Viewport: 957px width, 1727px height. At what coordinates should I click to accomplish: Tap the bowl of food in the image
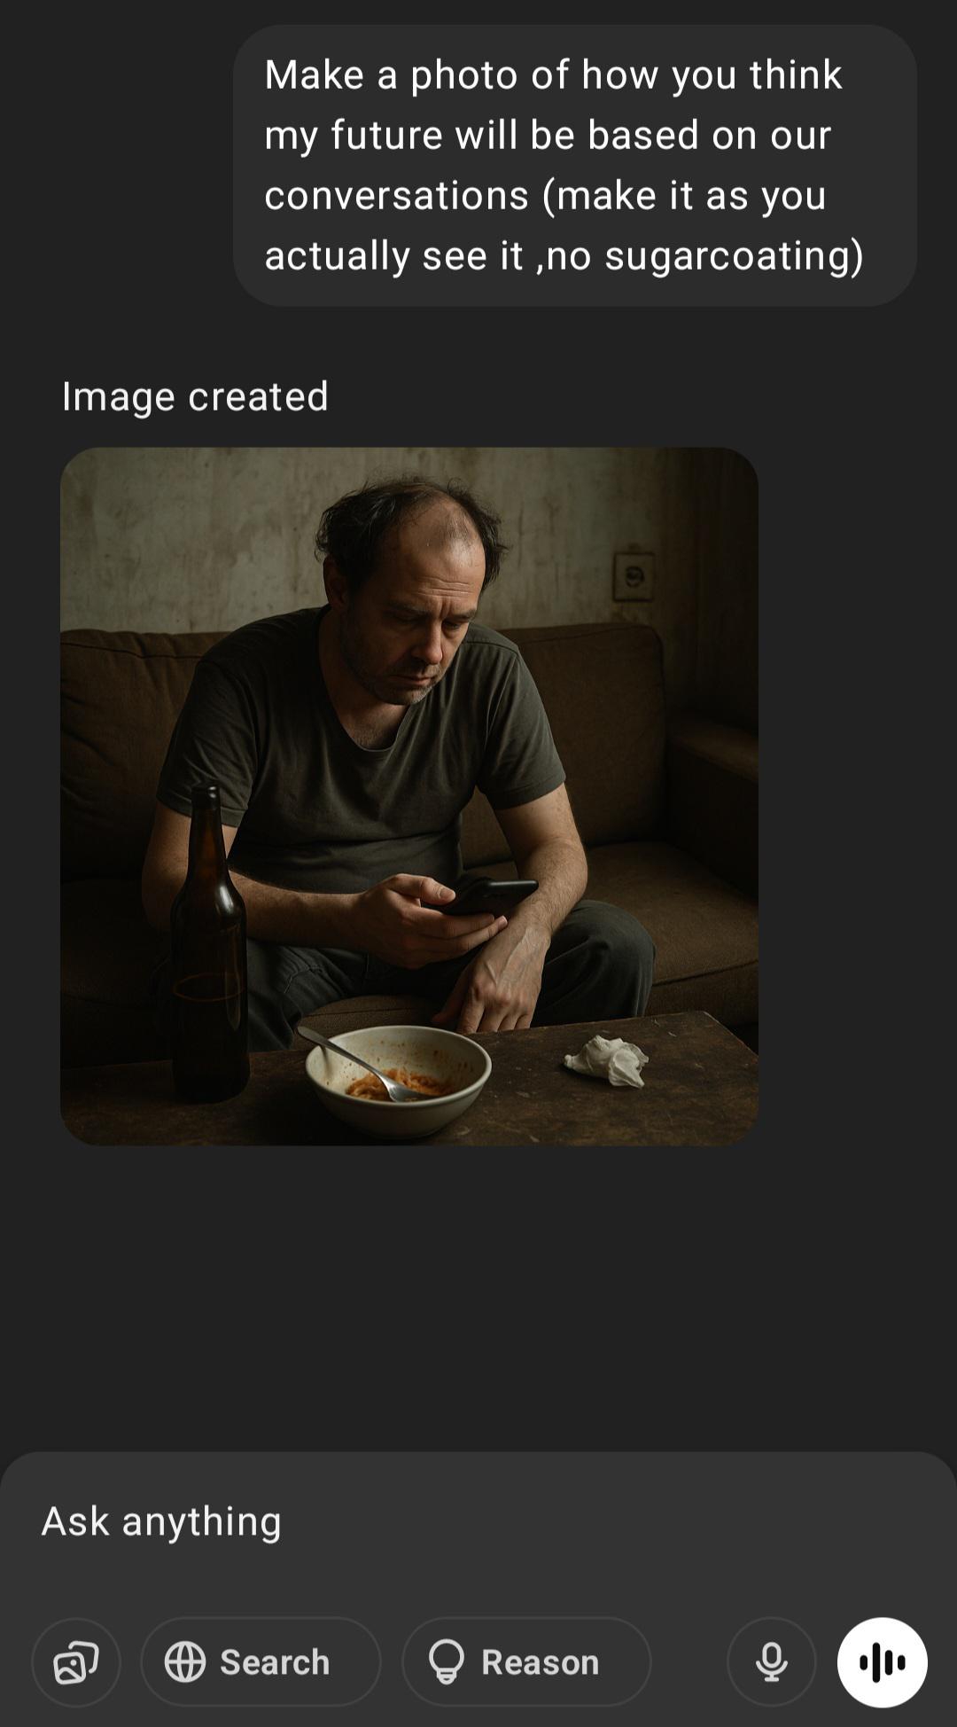[x=398, y=1080]
